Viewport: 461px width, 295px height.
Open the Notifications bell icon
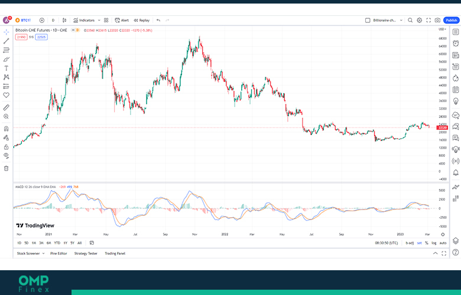456,173
